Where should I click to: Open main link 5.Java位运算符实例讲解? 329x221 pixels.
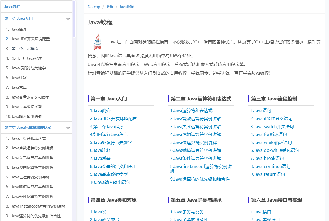click(x=193, y=143)
